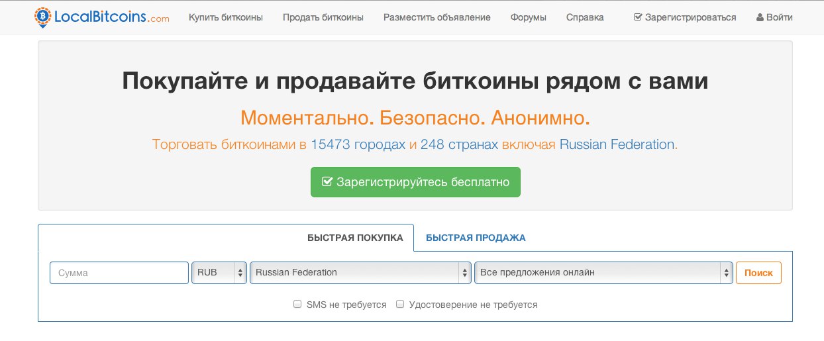Viewport: 824px width, 341px height.
Task: Click Зарегистрироваться in the top bar
Action: pyautogui.click(x=685, y=17)
